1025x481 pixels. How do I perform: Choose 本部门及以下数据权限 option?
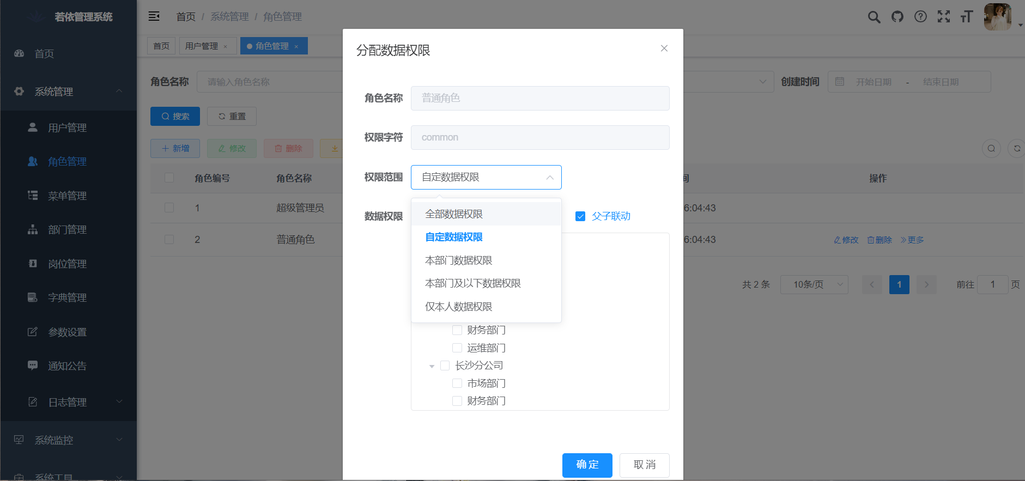pos(472,283)
